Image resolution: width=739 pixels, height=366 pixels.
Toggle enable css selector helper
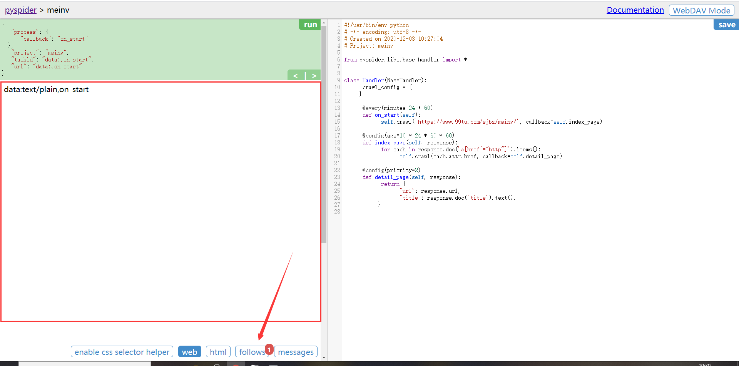pyautogui.click(x=122, y=352)
